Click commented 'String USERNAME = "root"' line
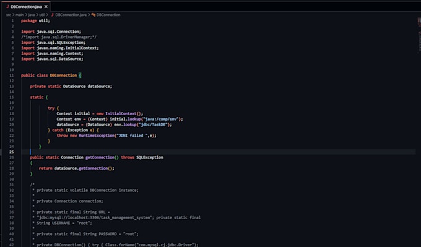Image resolution: width=421 pixels, height=247 pixels. click(x=64, y=223)
